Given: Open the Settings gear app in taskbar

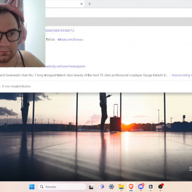Looking at the screenshot, I should (x=111, y=187).
